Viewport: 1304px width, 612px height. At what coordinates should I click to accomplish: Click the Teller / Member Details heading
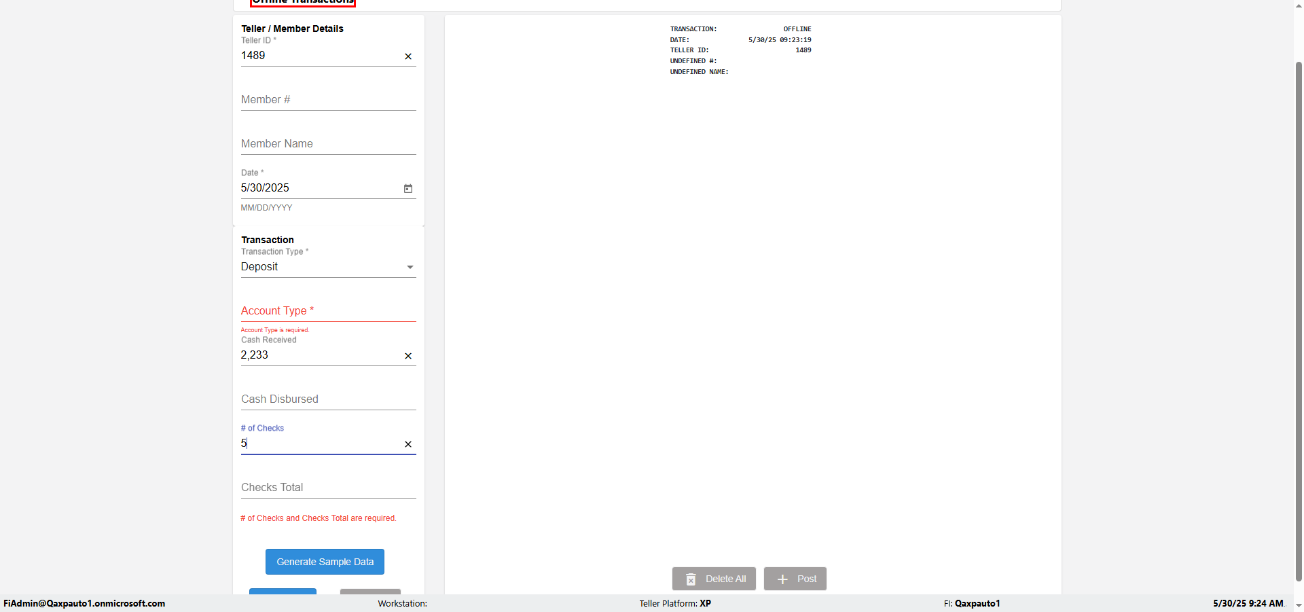pos(293,29)
